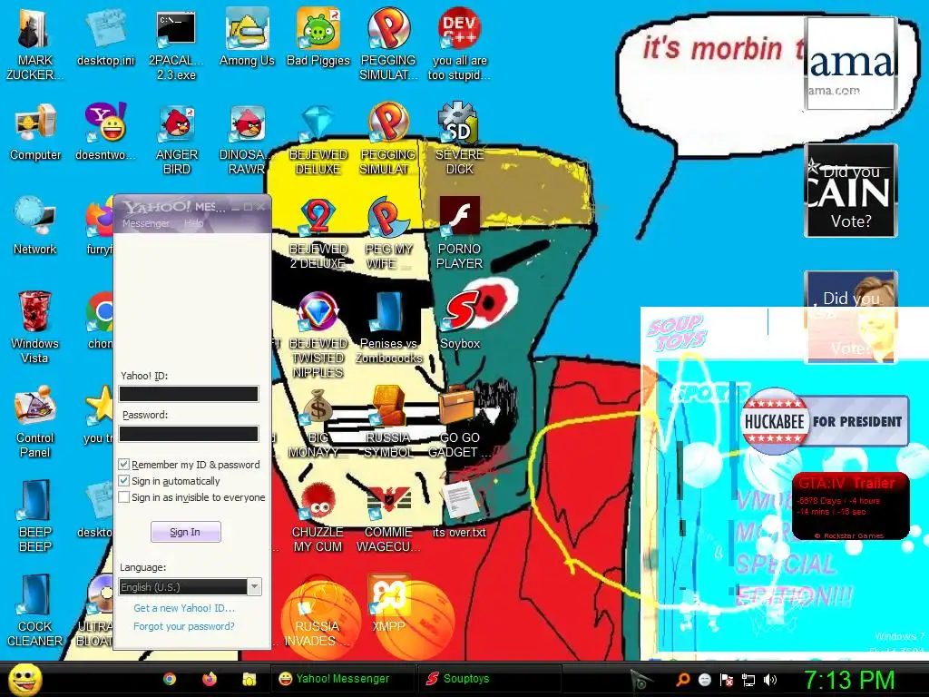This screenshot has height=697, width=929.
Task: Open the CHUZZLE red fuzzball icon
Action: tap(318, 515)
